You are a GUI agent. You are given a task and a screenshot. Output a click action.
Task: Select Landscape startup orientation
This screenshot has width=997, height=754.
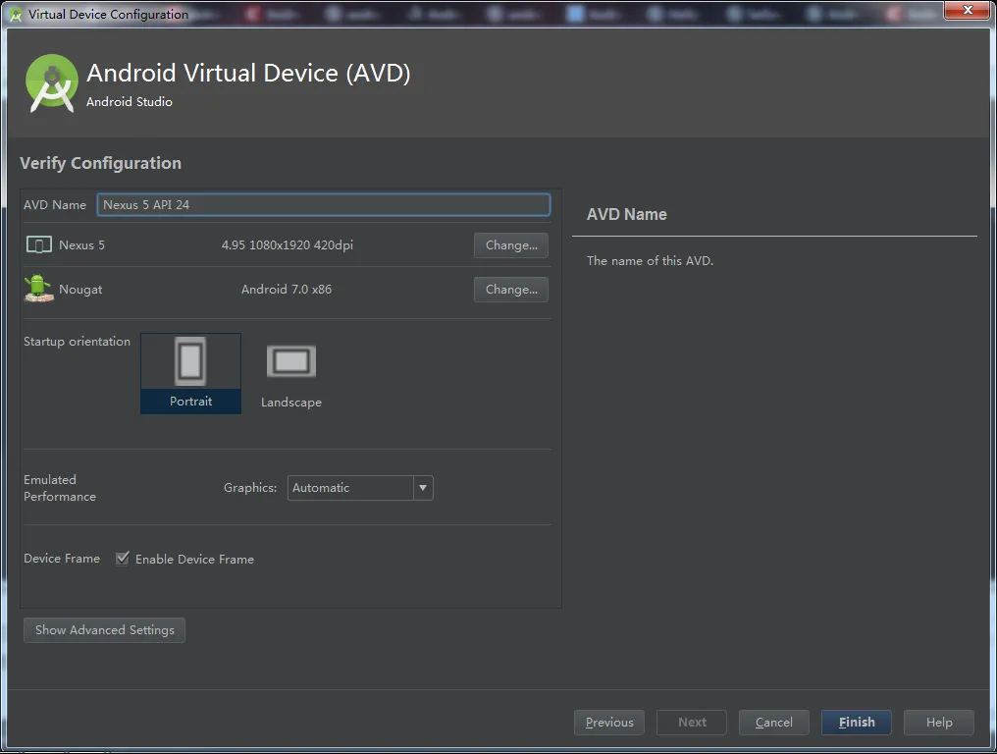[x=291, y=375]
